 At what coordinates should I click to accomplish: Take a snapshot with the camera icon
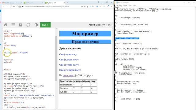point(85,7)
